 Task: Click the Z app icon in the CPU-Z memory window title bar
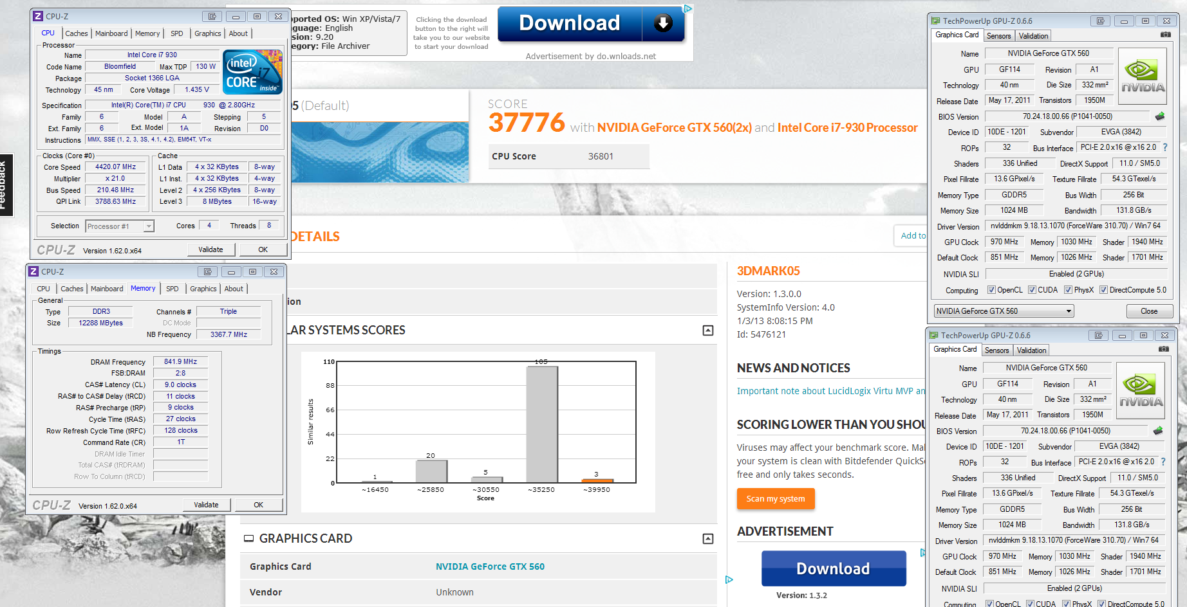(x=33, y=271)
